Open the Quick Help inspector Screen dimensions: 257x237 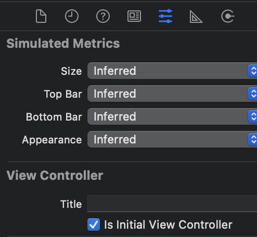coord(103,16)
